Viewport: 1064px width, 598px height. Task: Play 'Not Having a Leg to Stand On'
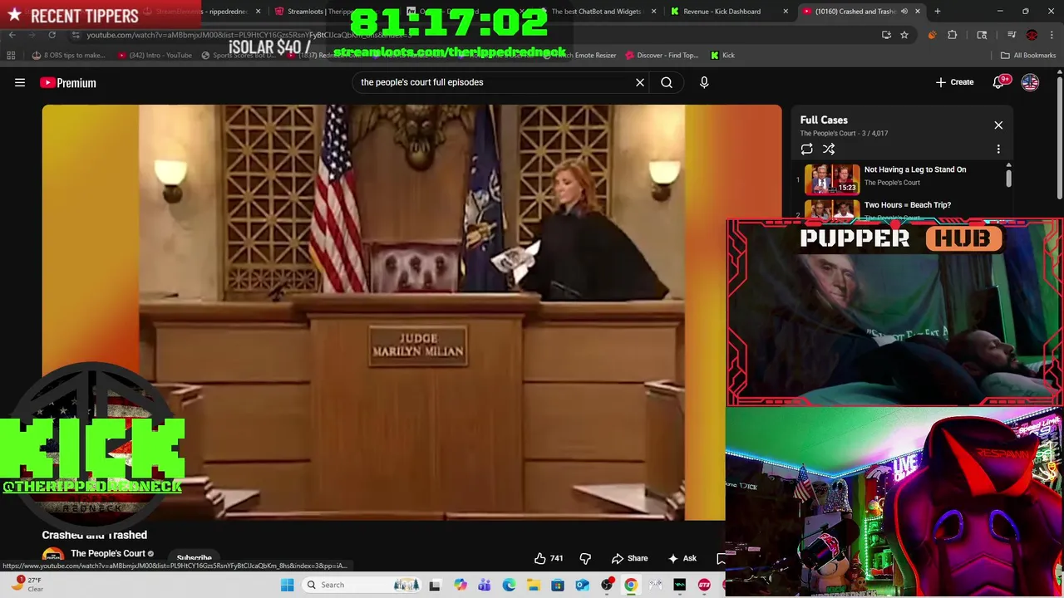(901, 178)
